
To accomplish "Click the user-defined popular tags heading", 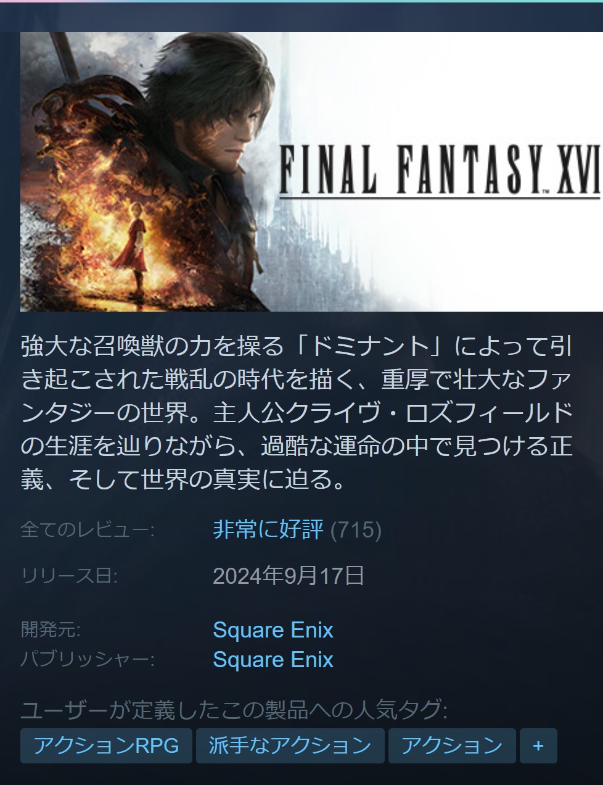I will click(234, 710).
